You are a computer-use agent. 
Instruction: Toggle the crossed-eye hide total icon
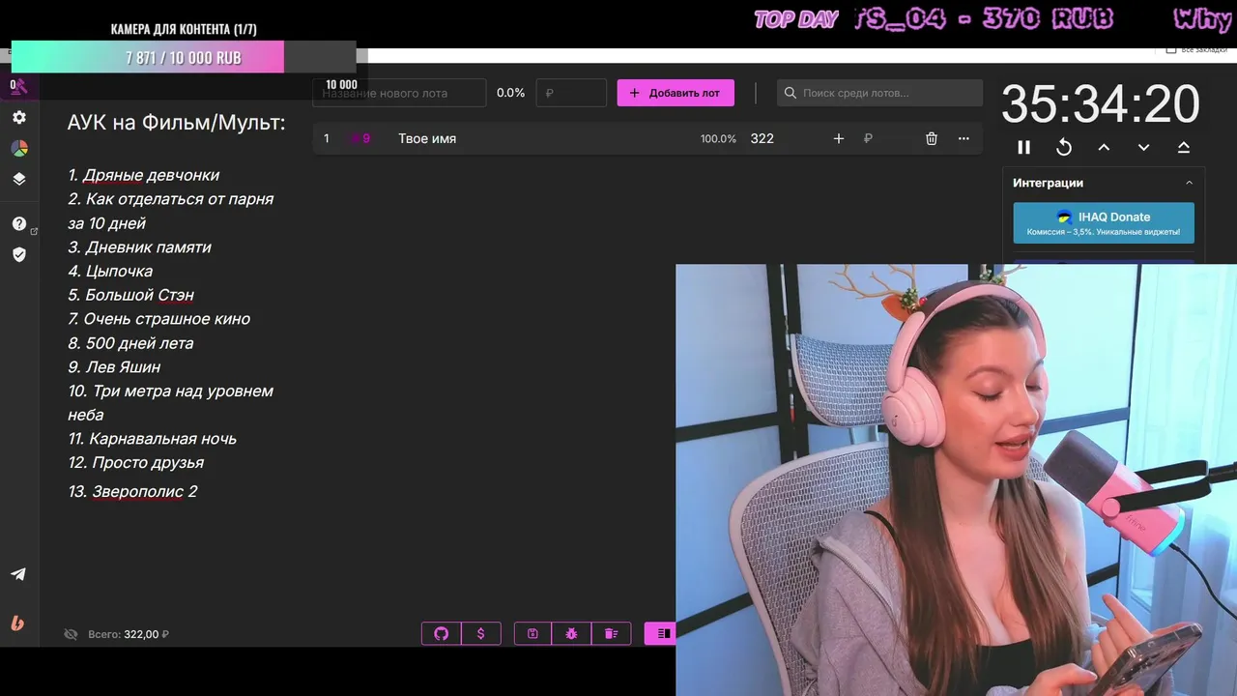tap(71, 634)
